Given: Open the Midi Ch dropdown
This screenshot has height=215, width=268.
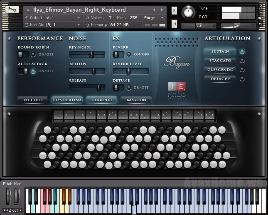Looking at the screenshot, I should [79, 25].
